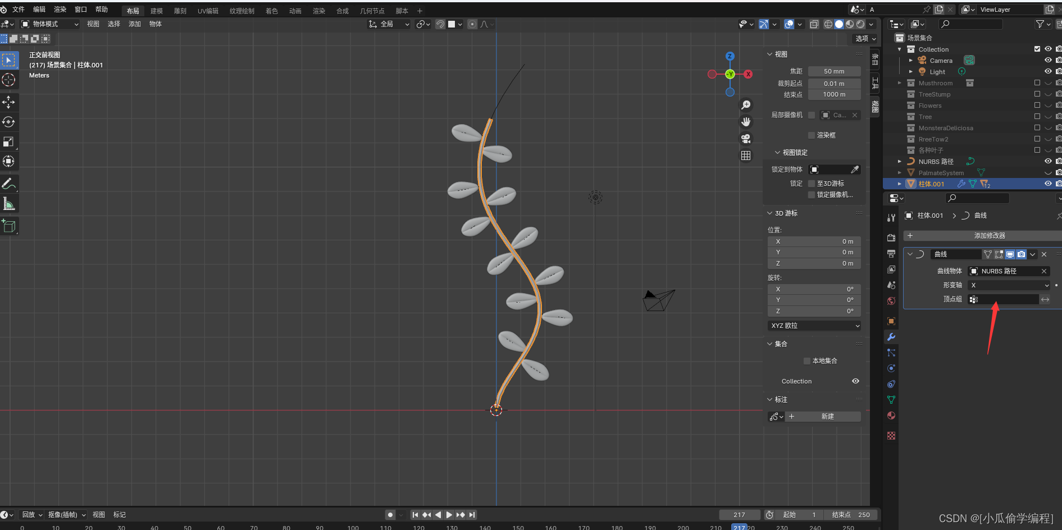This screenshot has width=1062, height=530.
Task: Toggle viewport overlays button
Action: pyautogui.click(x=789, y=24)
